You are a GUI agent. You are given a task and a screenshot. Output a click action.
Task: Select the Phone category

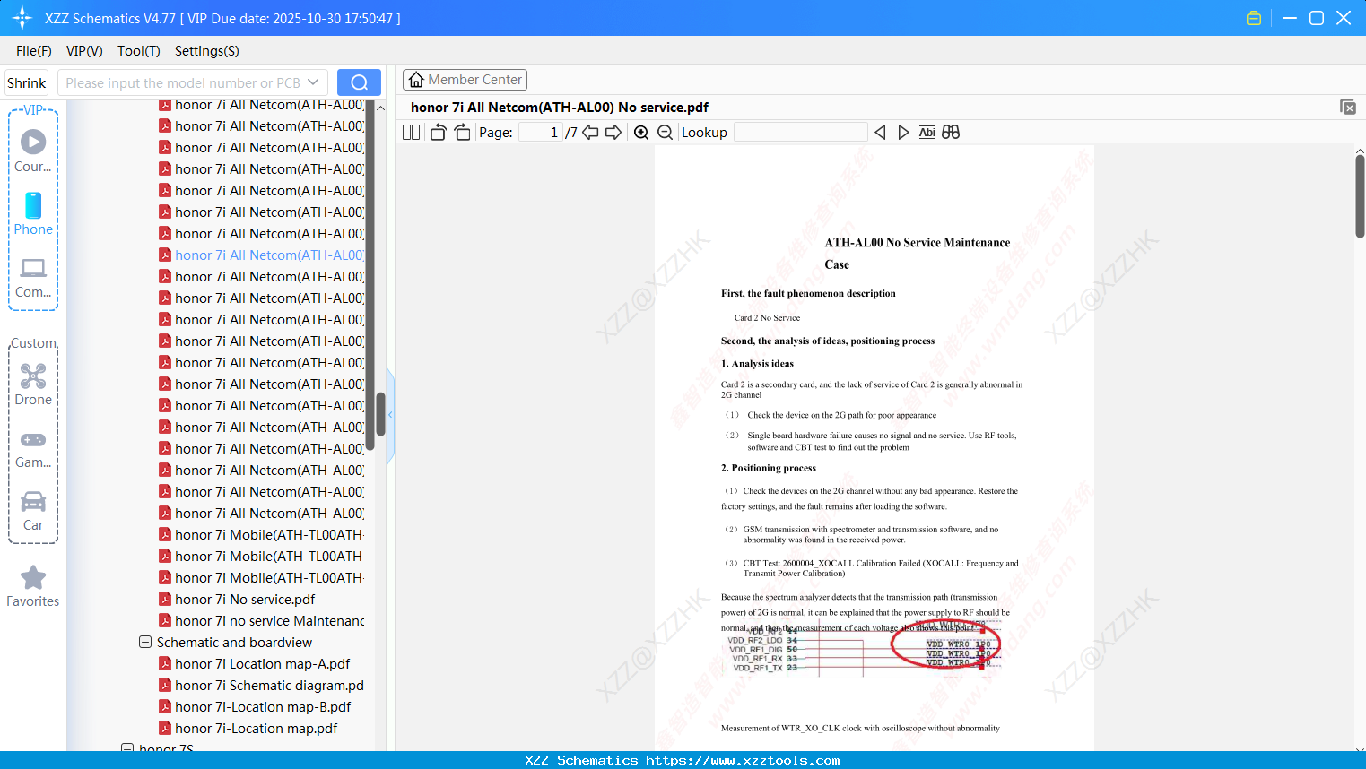click(x=33, y=213)
